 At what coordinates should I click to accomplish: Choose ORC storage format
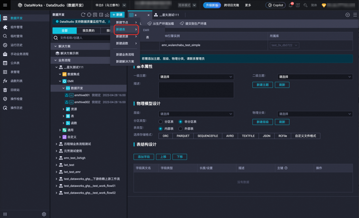(x=166, y=136)
